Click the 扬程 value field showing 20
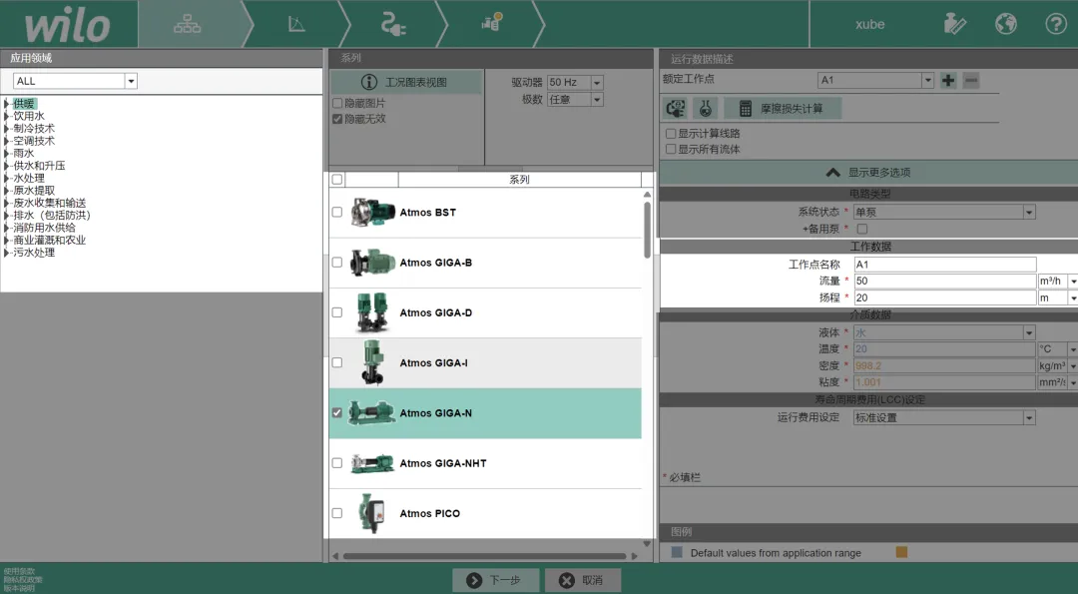The image size is (1078, 594). [x=944, y=297]
